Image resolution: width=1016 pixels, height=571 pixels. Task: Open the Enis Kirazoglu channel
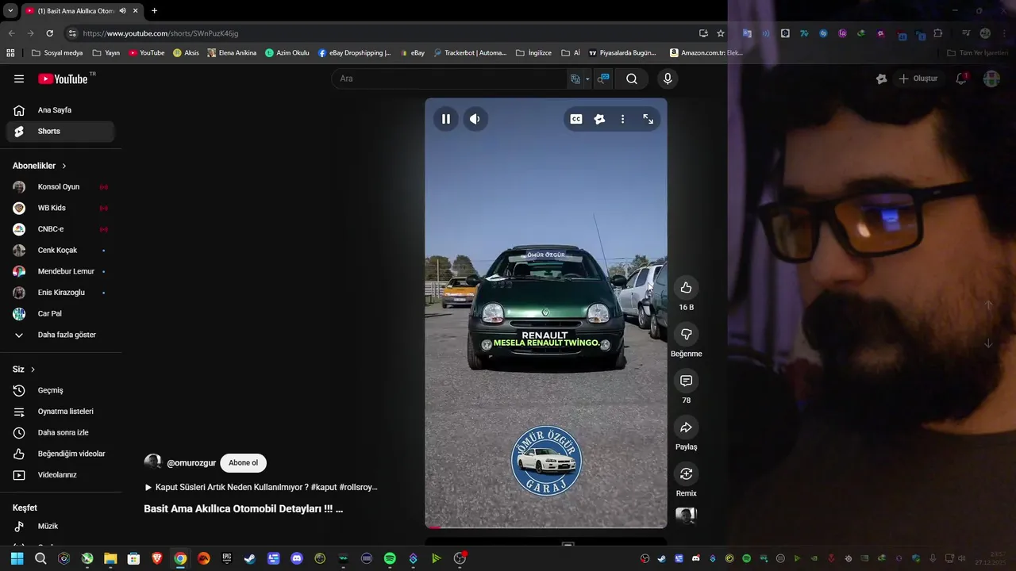[60, 293]
